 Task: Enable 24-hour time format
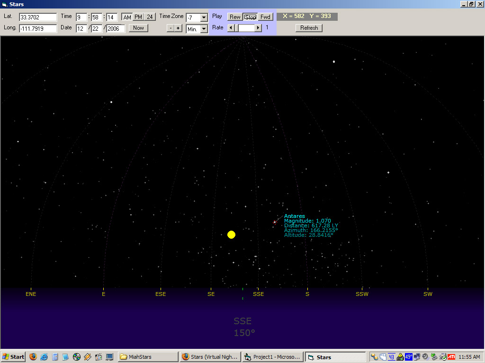150,17
